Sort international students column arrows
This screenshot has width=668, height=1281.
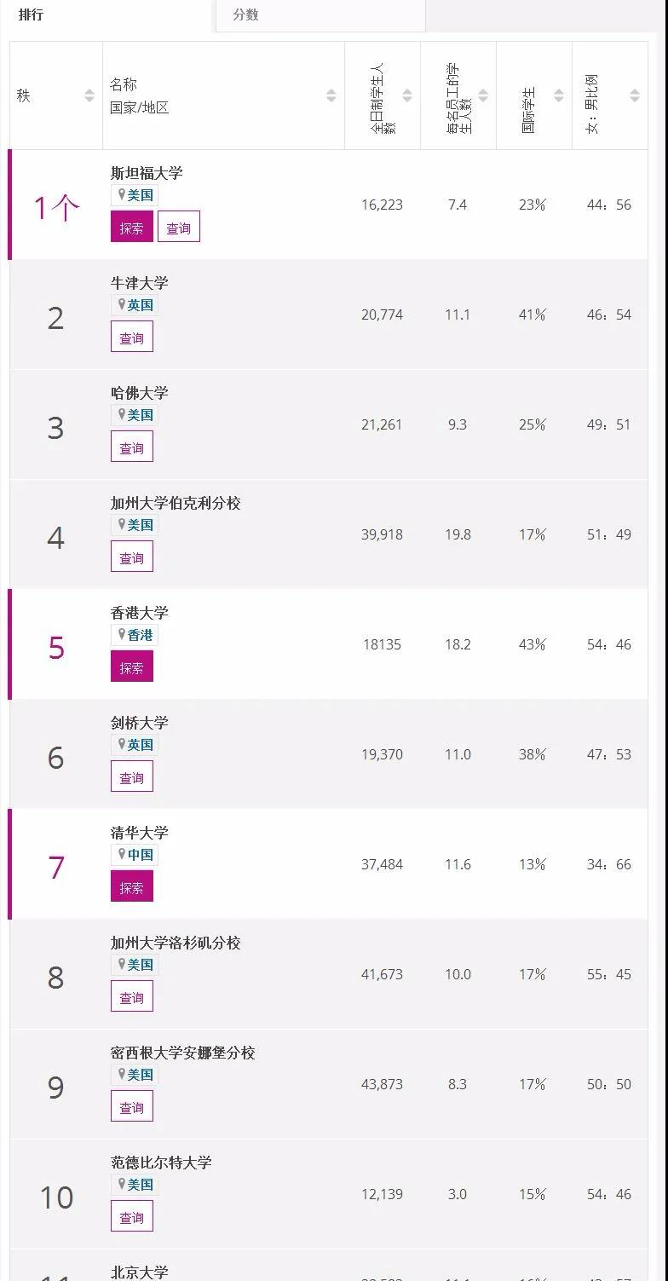click(x=559, y=96)
